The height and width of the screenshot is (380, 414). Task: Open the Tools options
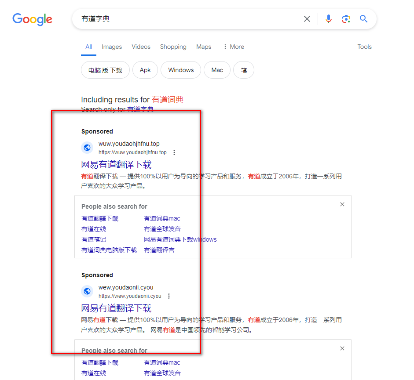364,47
